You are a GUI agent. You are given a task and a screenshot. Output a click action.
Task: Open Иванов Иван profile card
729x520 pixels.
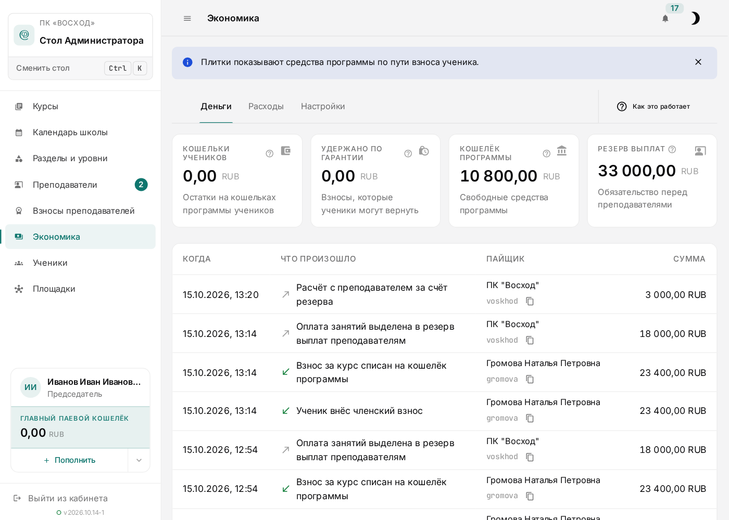coord(80,387)
